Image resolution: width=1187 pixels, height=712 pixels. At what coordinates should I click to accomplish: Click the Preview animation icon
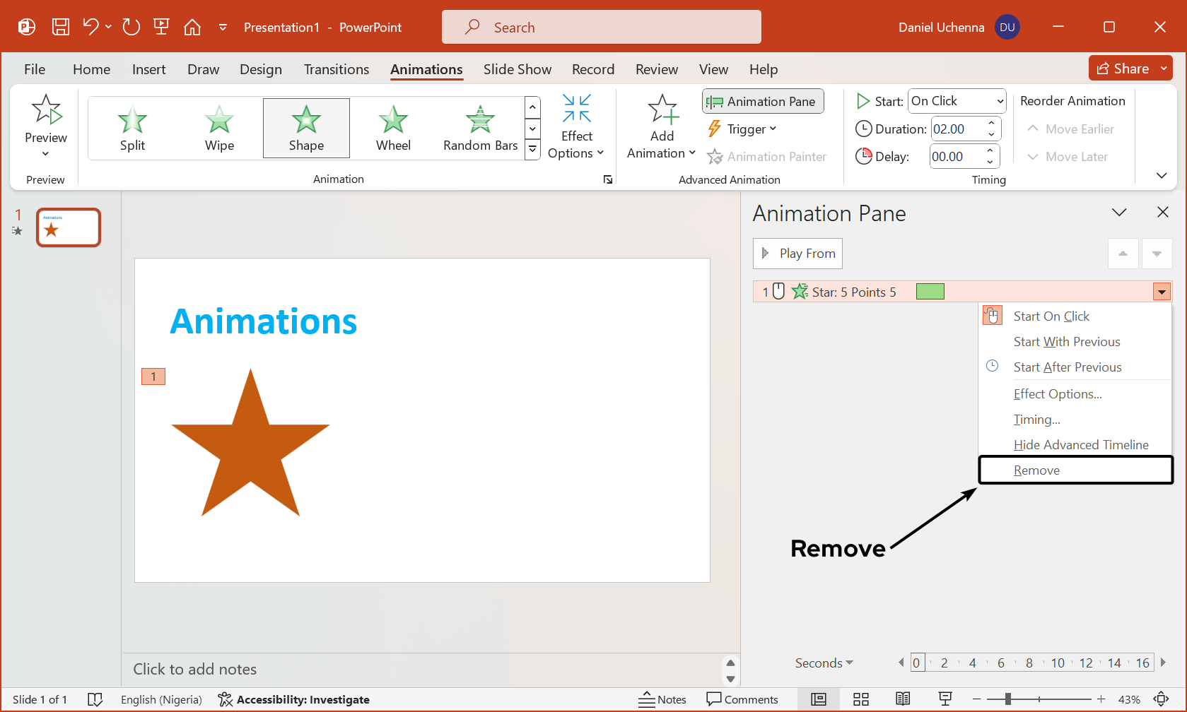pyautogui.click(x=46, y=111)
